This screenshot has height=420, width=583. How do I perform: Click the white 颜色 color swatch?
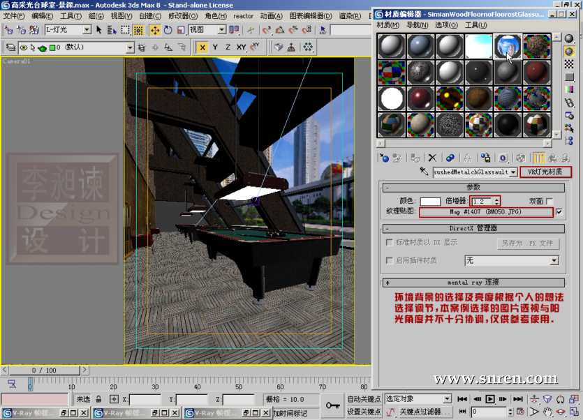point(429,201)
